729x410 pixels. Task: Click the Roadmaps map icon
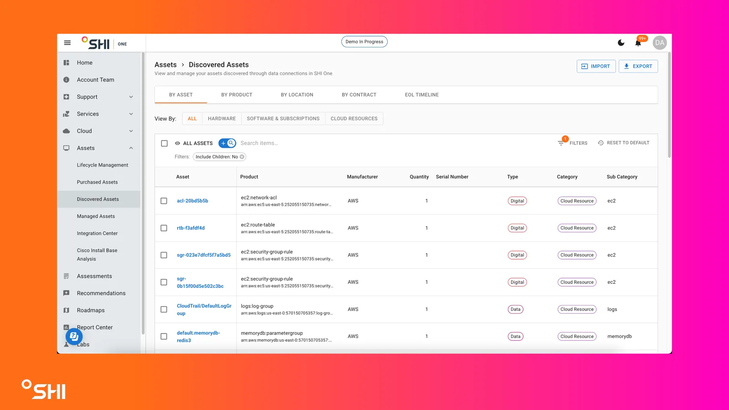67,310
